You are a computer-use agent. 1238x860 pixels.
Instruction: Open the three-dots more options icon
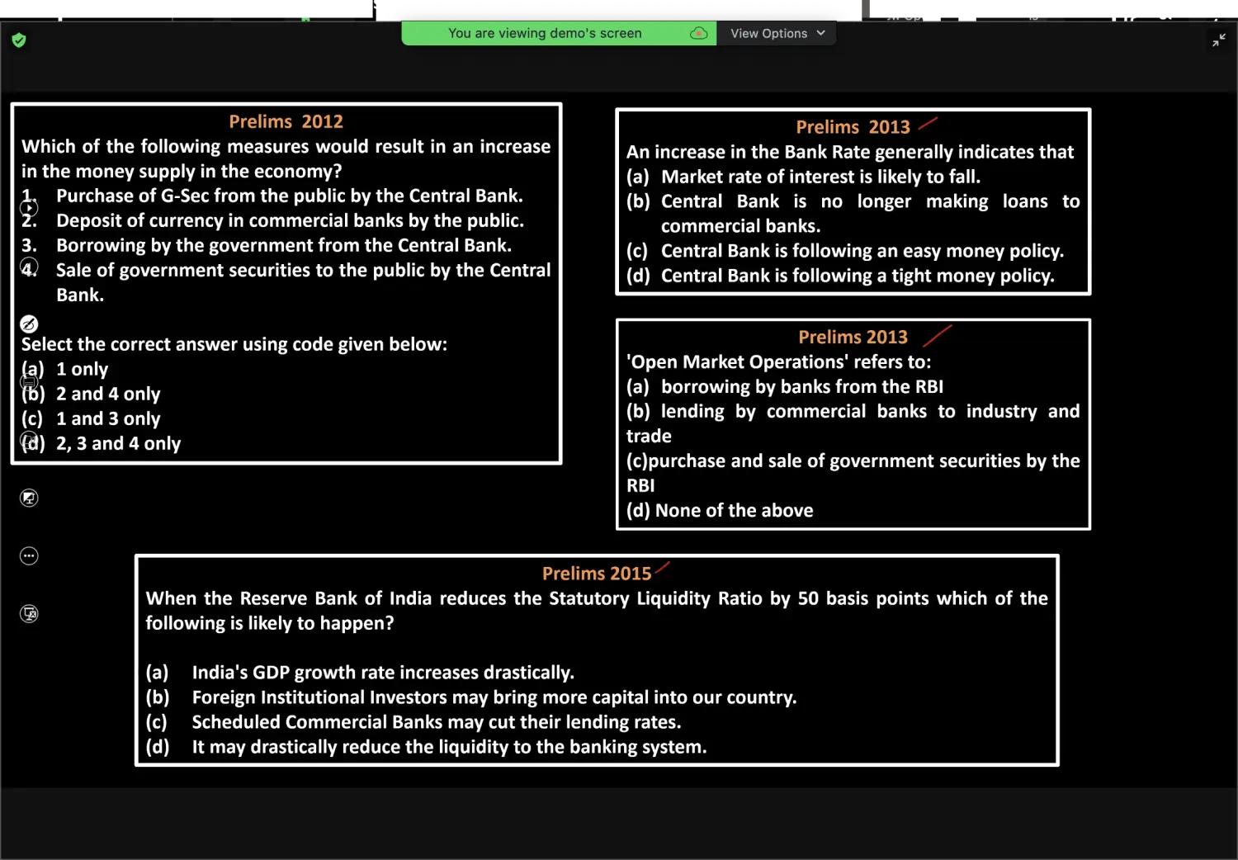29,555
